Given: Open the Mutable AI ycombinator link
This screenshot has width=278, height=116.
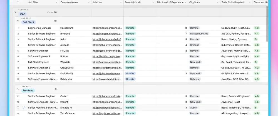Looking at the screenshot, I should [107, 107].
